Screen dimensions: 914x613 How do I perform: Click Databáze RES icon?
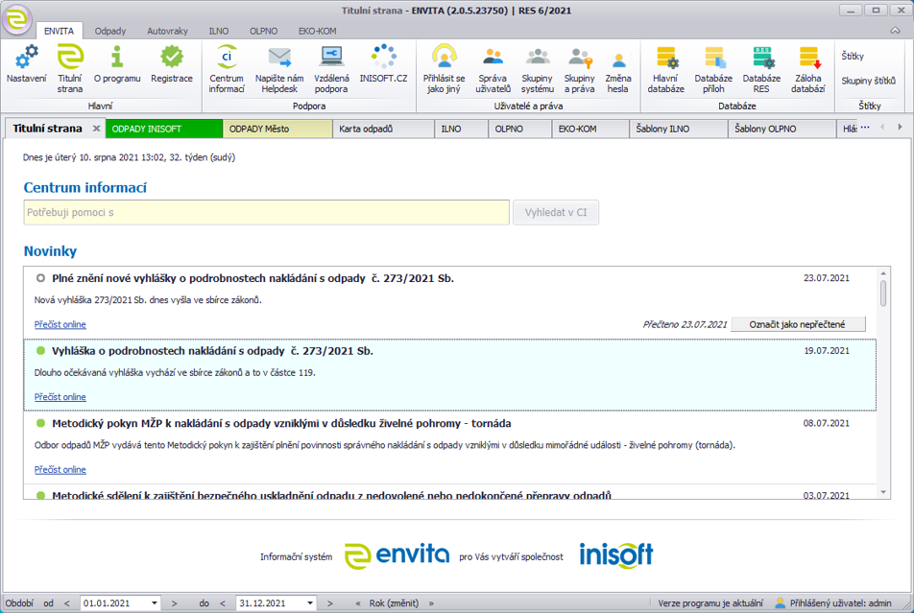(762, 58)
